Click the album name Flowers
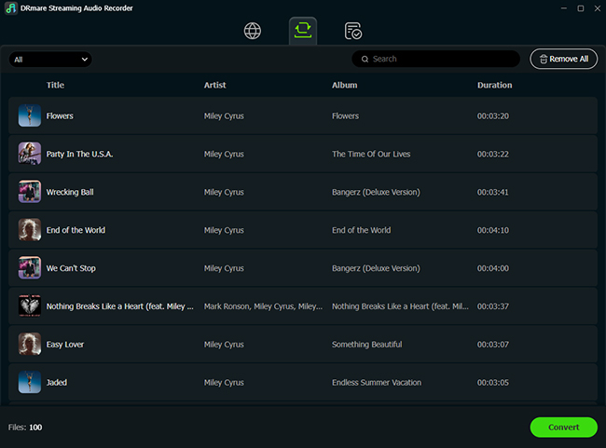This screenshot has width=606, height=448. 345,115
